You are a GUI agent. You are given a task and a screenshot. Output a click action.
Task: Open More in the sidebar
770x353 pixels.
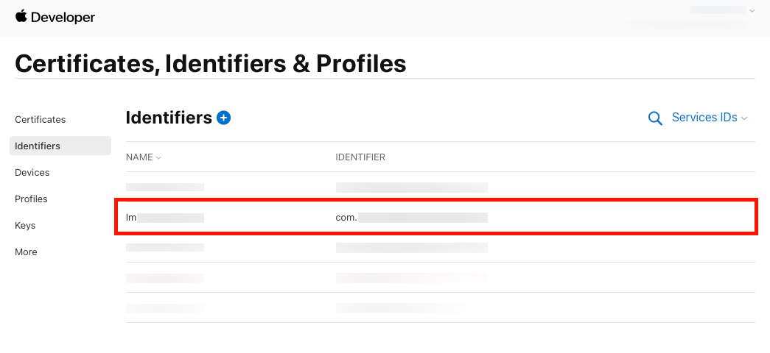coord(26,252)
